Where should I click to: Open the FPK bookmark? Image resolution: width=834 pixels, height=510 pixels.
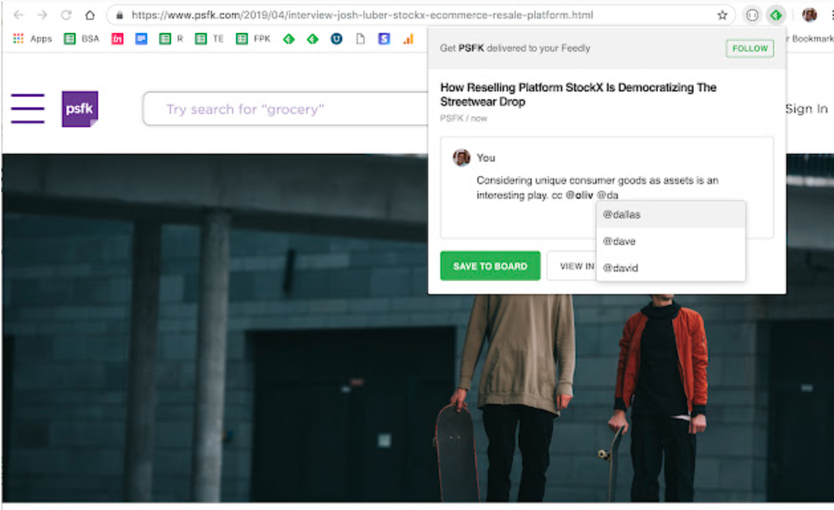click(254, 39)
